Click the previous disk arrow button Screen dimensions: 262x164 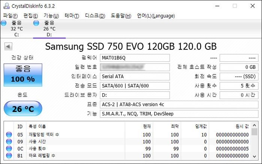pos(8,46)
